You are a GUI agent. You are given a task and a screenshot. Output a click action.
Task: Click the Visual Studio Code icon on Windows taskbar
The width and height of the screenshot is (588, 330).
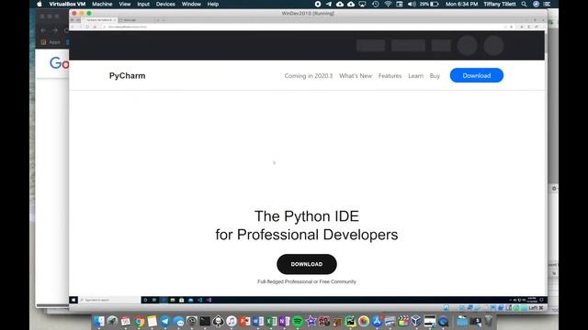(200, 300)
